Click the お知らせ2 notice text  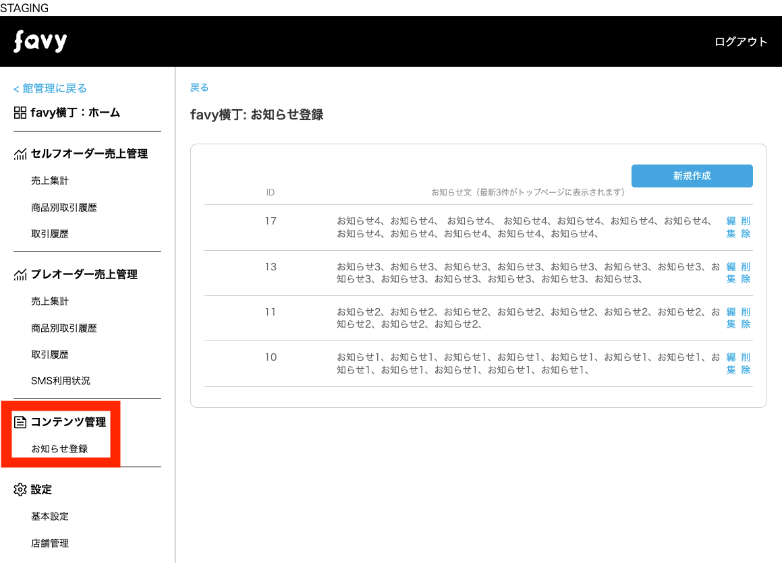pyautogui.click(x=528, y=318)
